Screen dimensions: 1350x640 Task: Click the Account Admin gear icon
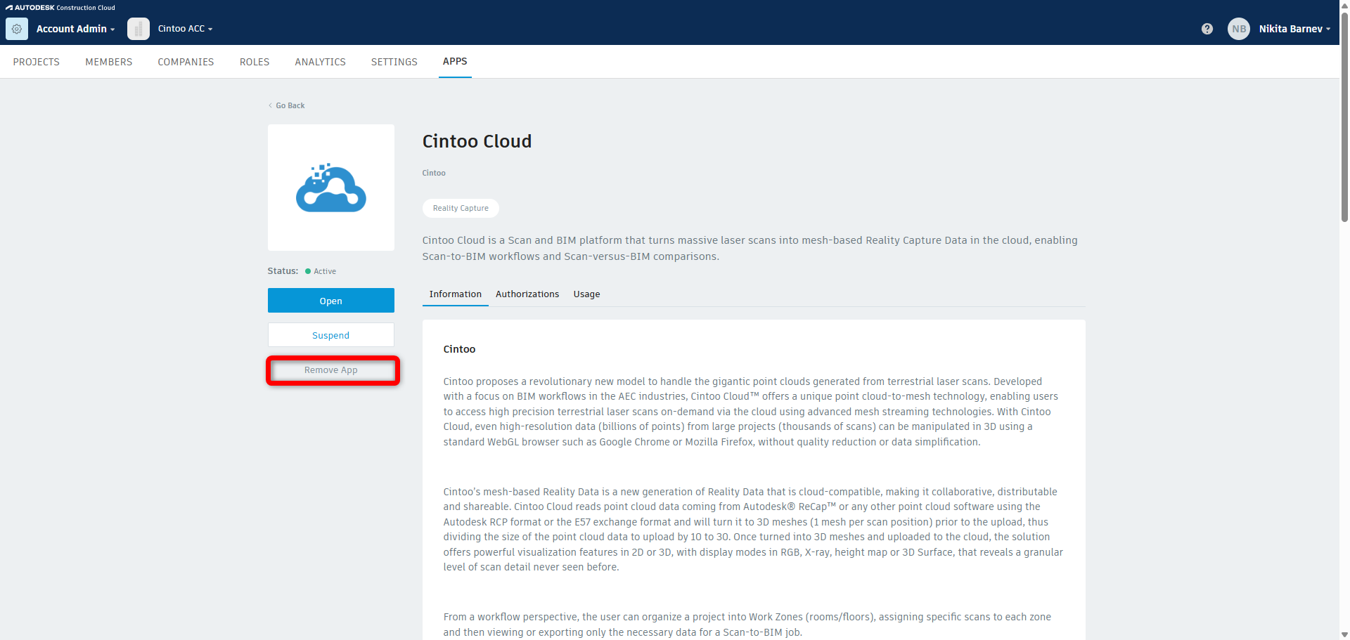(x=17, y=29)
